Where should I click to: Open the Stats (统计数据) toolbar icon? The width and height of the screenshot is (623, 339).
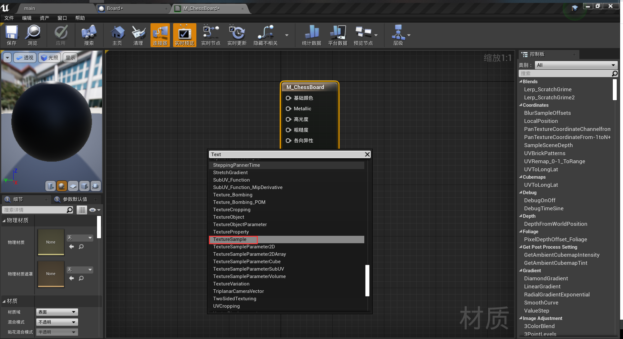tap(311, 35)
